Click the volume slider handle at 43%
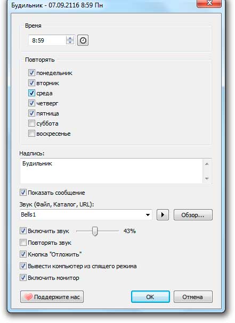The width and height of the screenshot is (235, 323). 95,231
